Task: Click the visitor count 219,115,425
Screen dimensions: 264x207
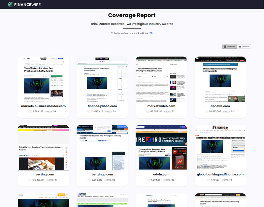Action: pyautogui.click(x=97, y=111)
